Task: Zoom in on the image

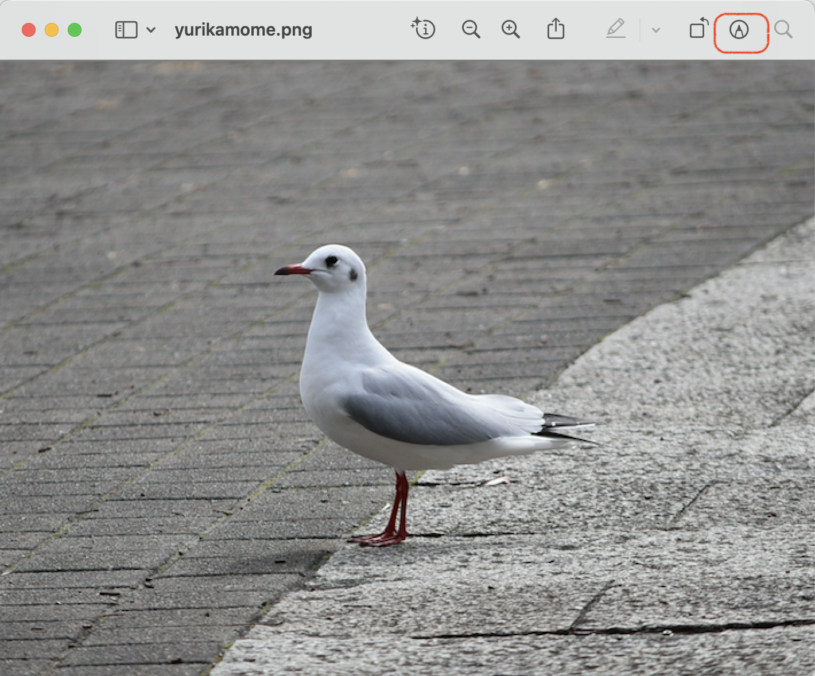Action: pyautogui.click(x=510, y=29)
